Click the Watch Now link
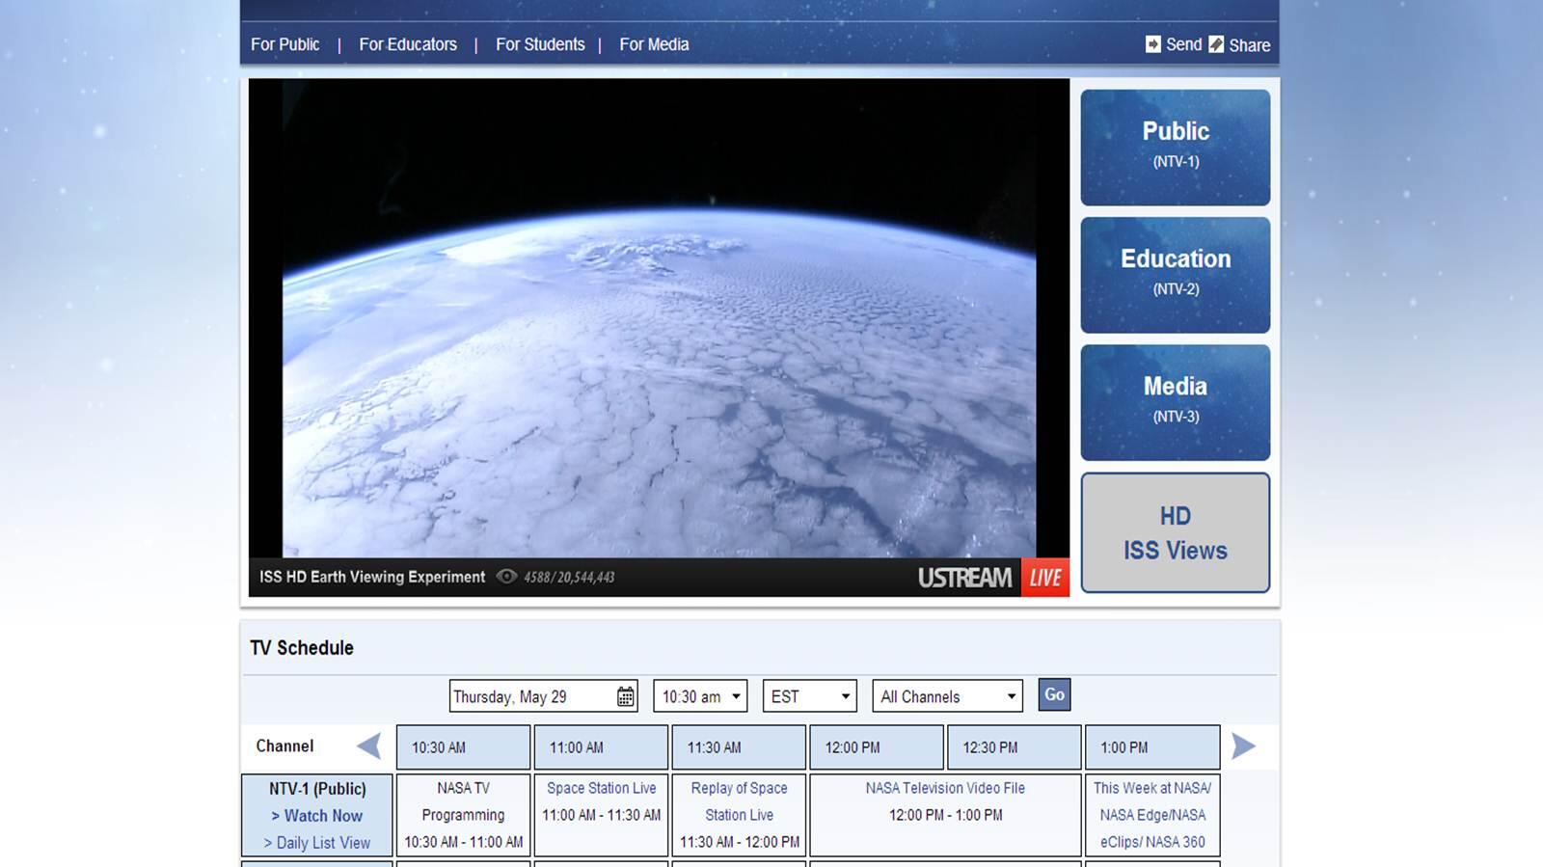This screenshot has height=867, width=1543. (317, 816)
